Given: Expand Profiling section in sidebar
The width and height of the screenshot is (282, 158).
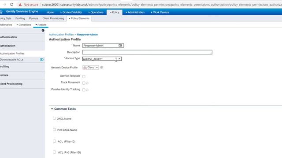Looking at the screenshot, I should [x=22, y=66].
